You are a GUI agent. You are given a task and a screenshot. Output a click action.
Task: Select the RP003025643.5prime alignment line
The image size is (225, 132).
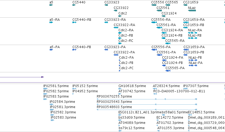(x=147, y=104)
